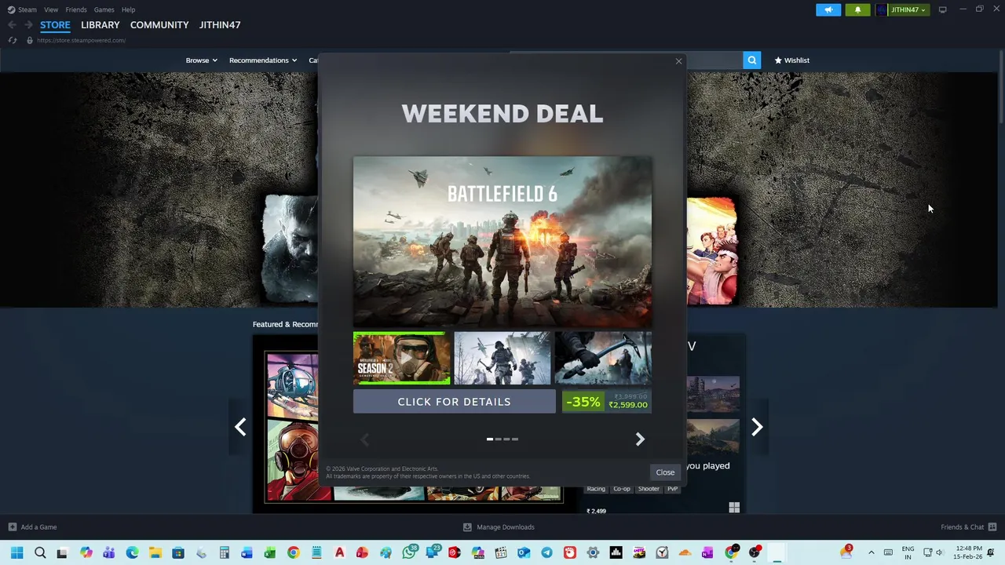Open Excel from the taskbar

tap(270, 552)
